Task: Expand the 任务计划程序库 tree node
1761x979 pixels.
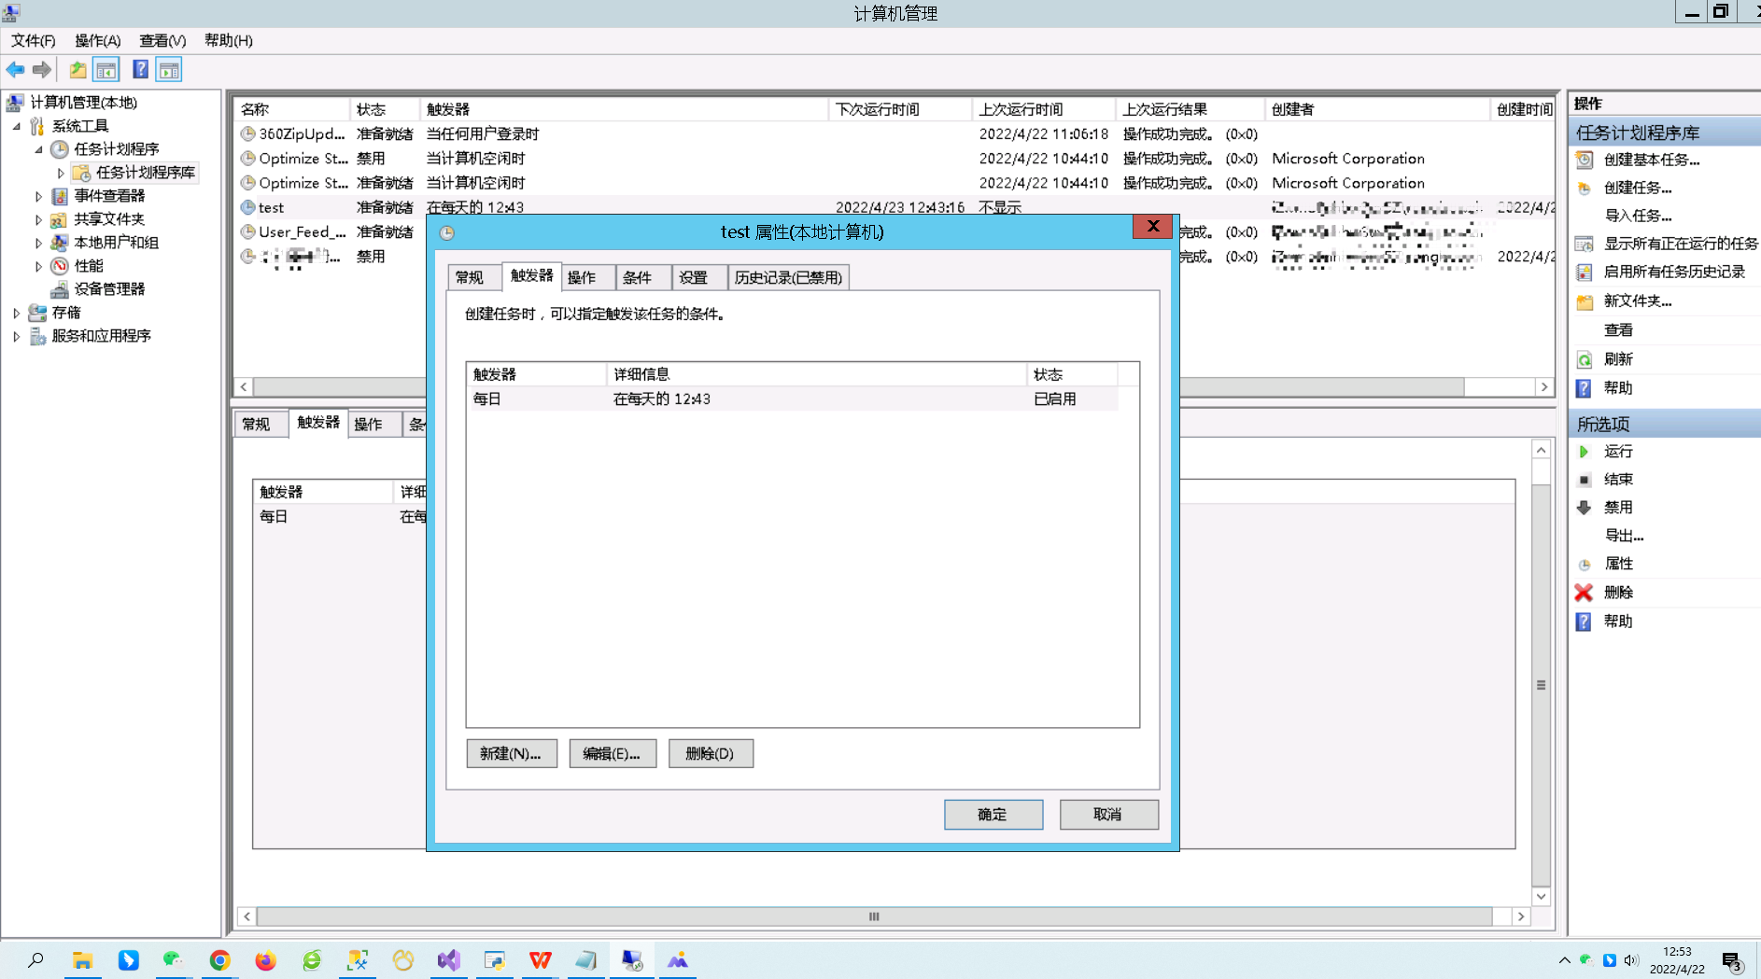Action: click(x=61, y=173)
